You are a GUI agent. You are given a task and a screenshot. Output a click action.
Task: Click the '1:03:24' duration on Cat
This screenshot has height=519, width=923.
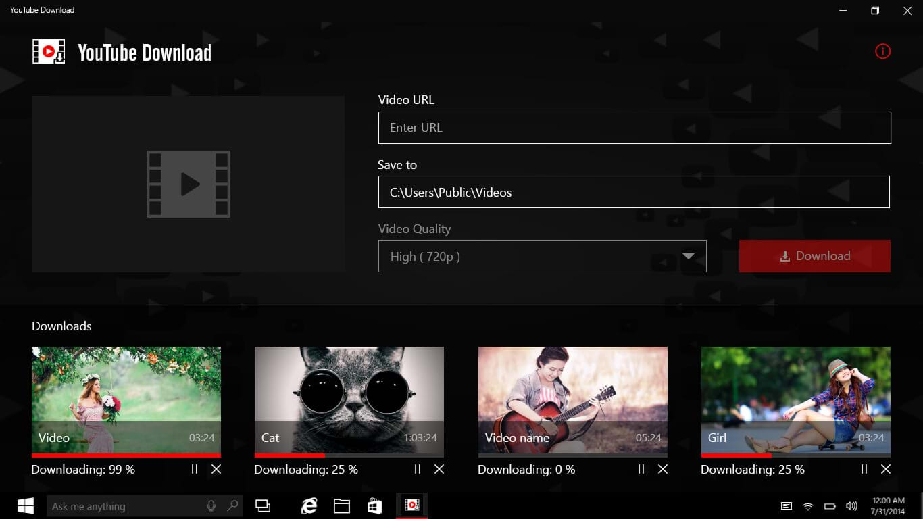tap(420, 438)
